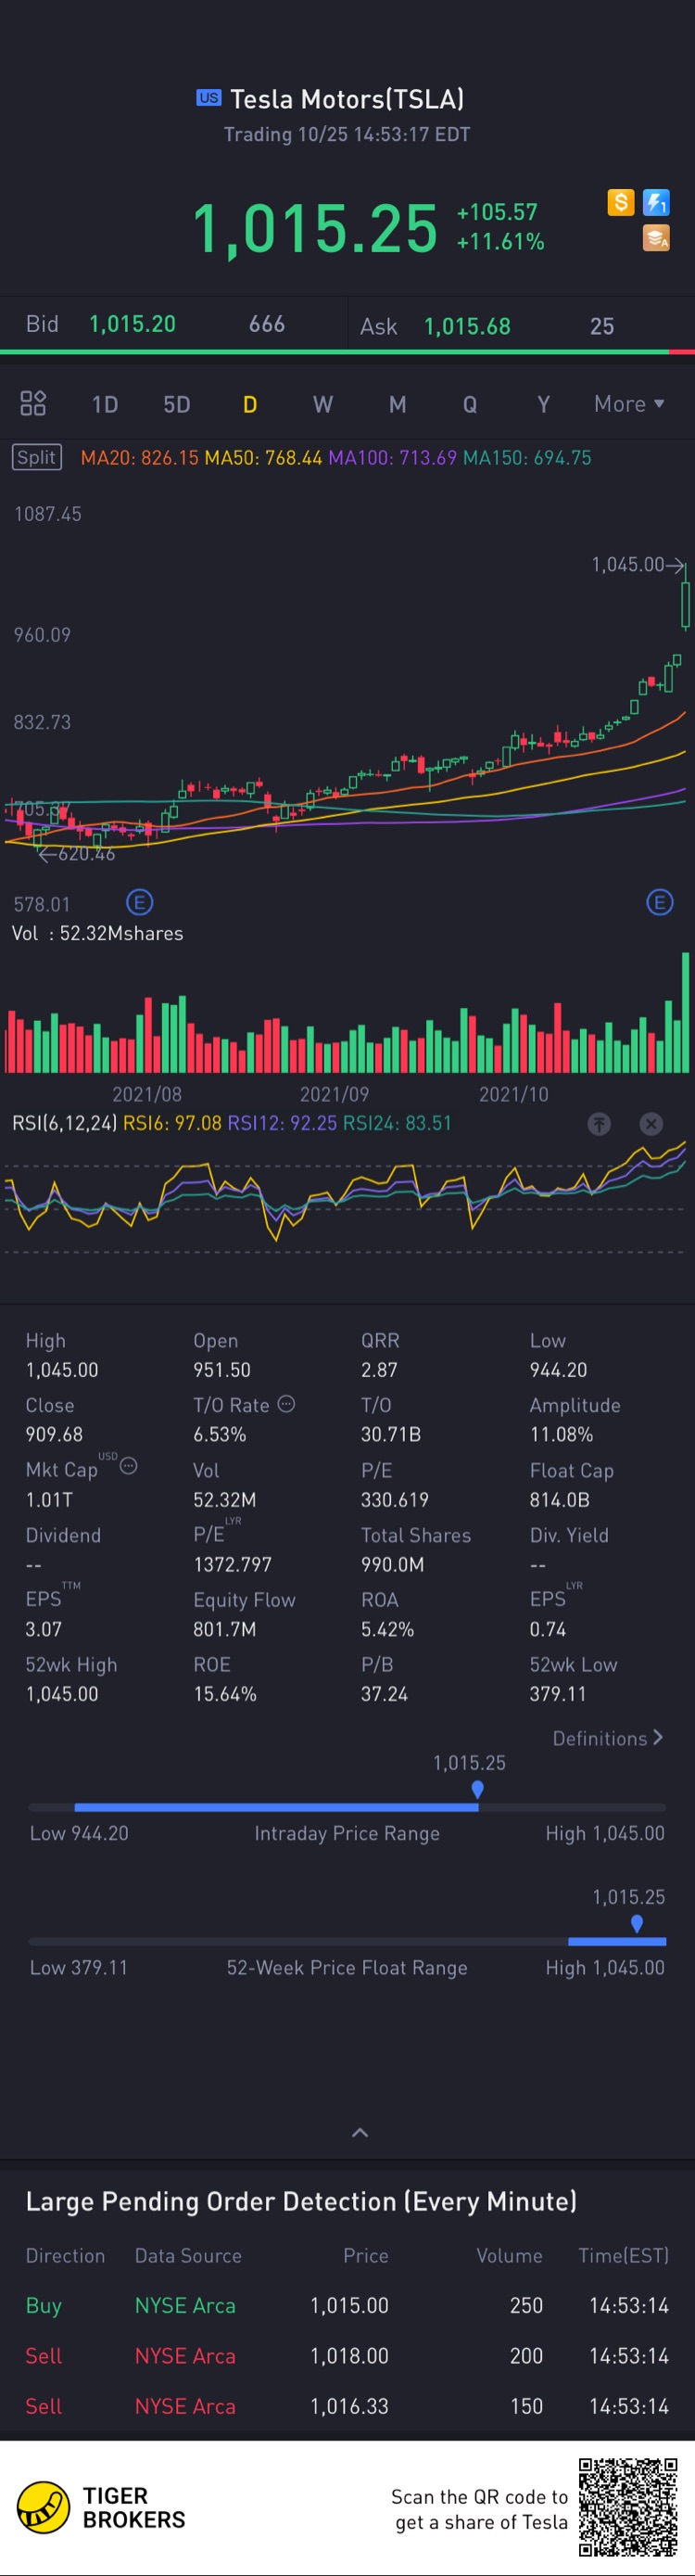Switch chart to the 5D period
Screen dimensions: 695x2576
coord(177,404)
